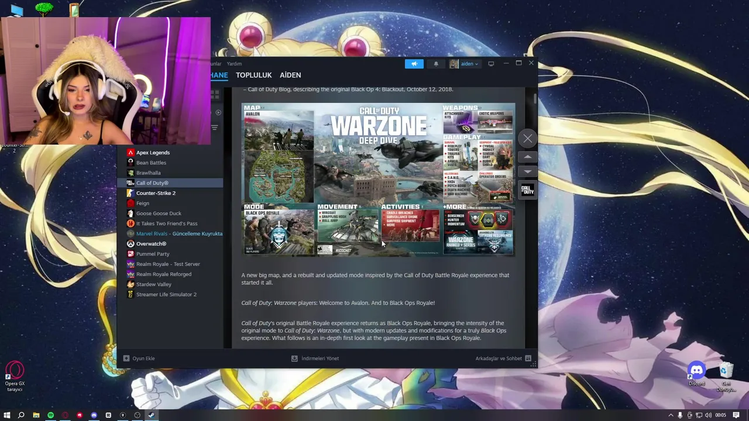Screen dimensions: 749x421
Task: Select Realm Royale - Test Server
Action: tap(170, 264)
